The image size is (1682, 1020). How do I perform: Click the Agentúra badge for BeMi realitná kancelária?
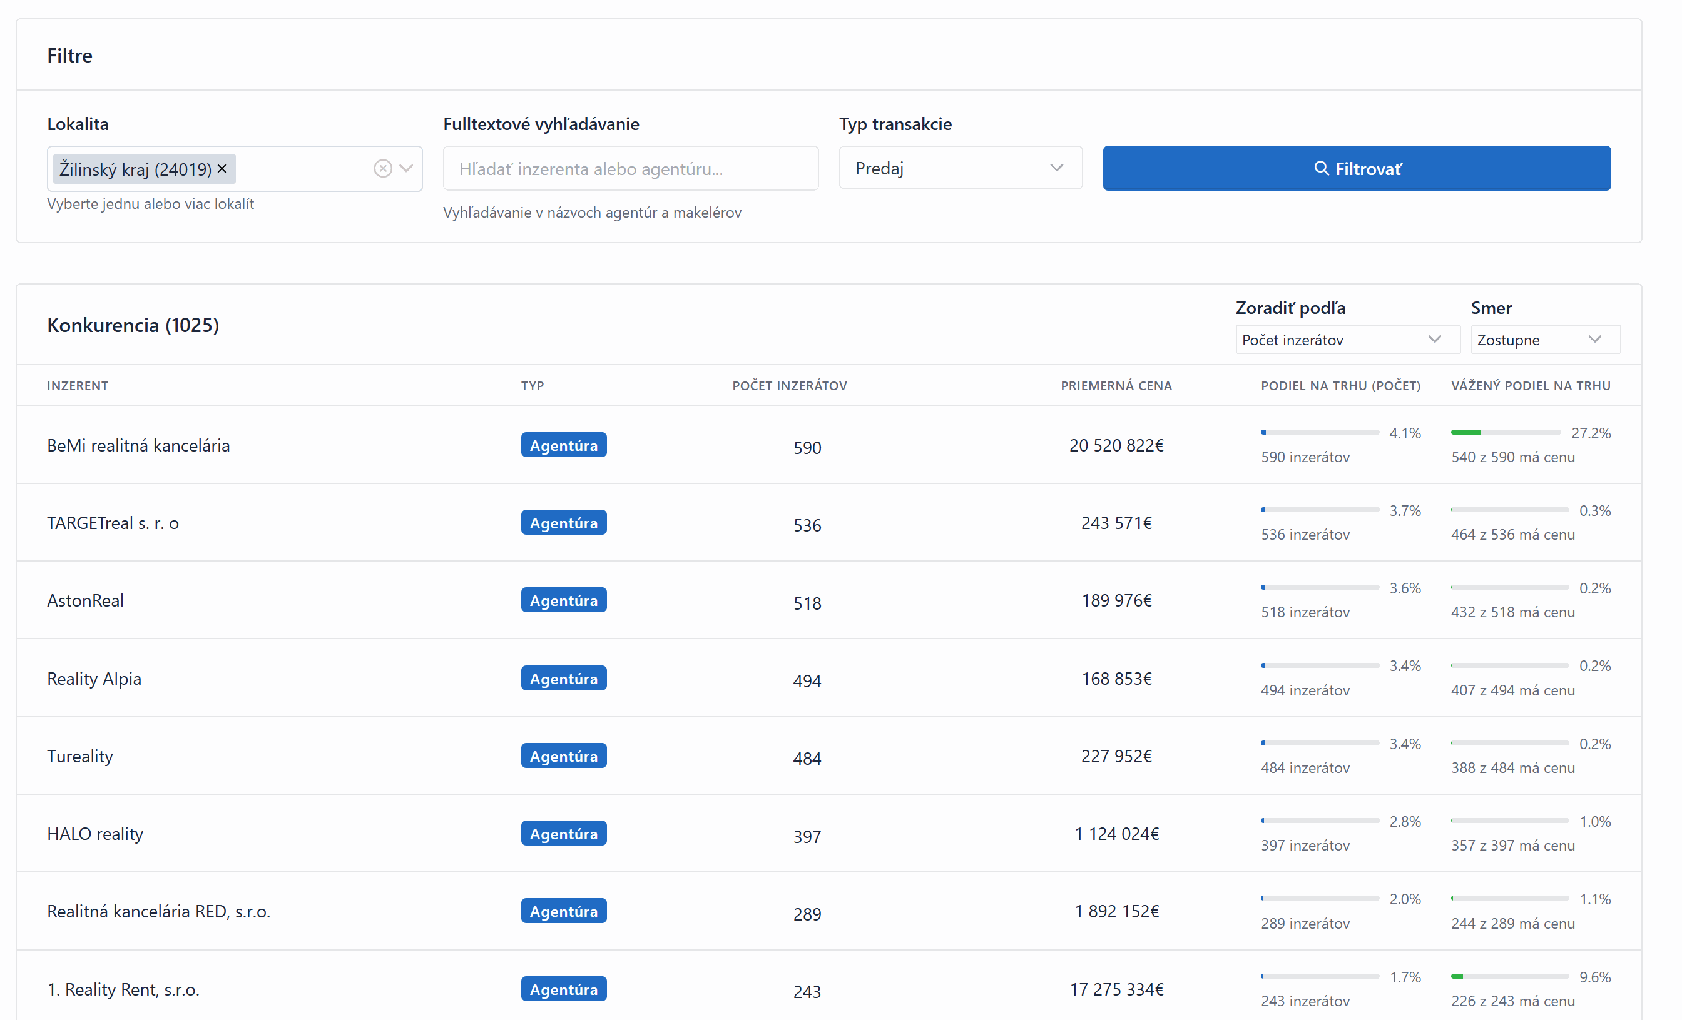[563, 445]
